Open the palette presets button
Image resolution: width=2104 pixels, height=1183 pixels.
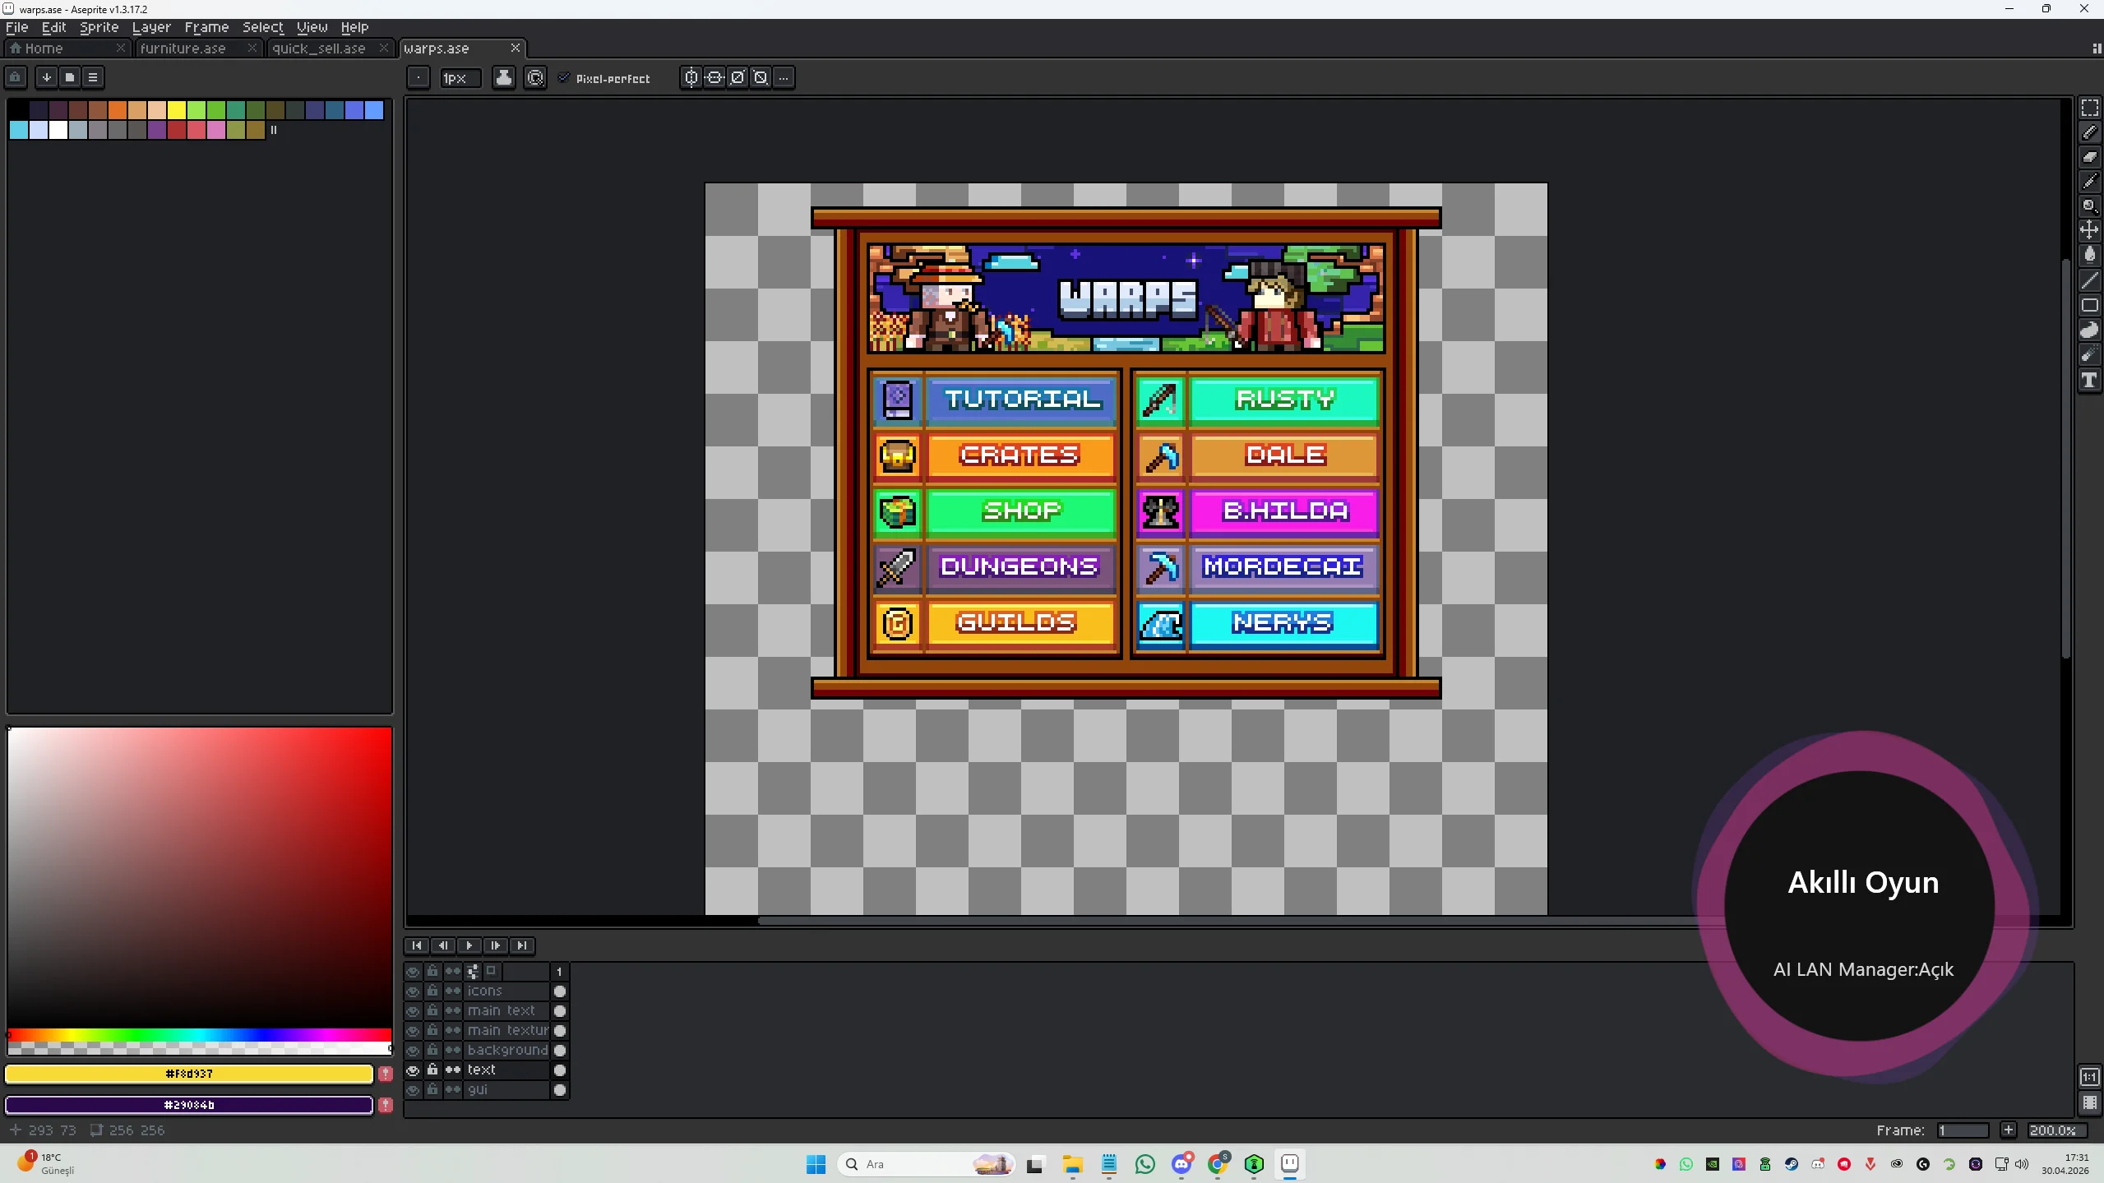click(70, 77)
